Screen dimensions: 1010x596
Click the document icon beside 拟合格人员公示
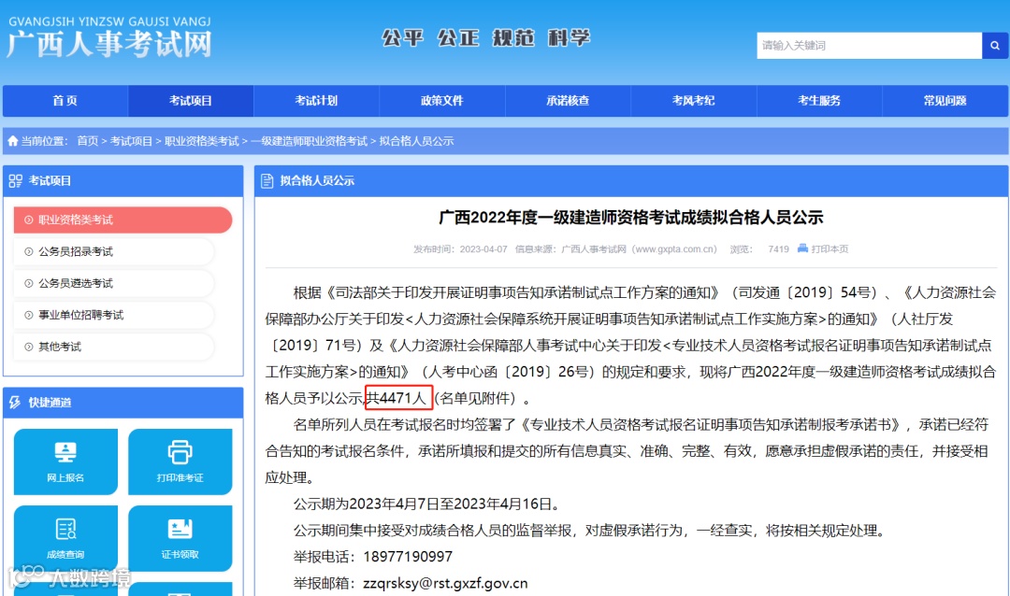pyautogui.click(x=267, y=181)
